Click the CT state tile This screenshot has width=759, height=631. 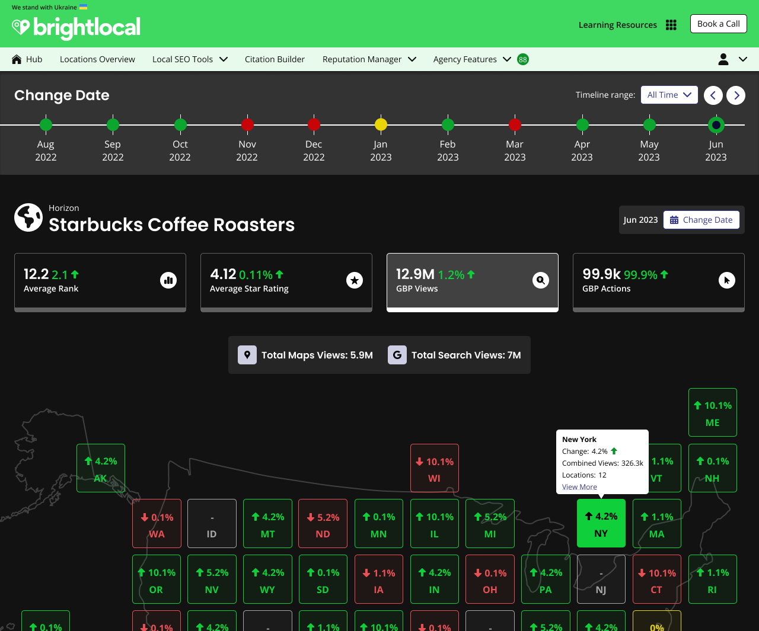[x=657, y=579]
